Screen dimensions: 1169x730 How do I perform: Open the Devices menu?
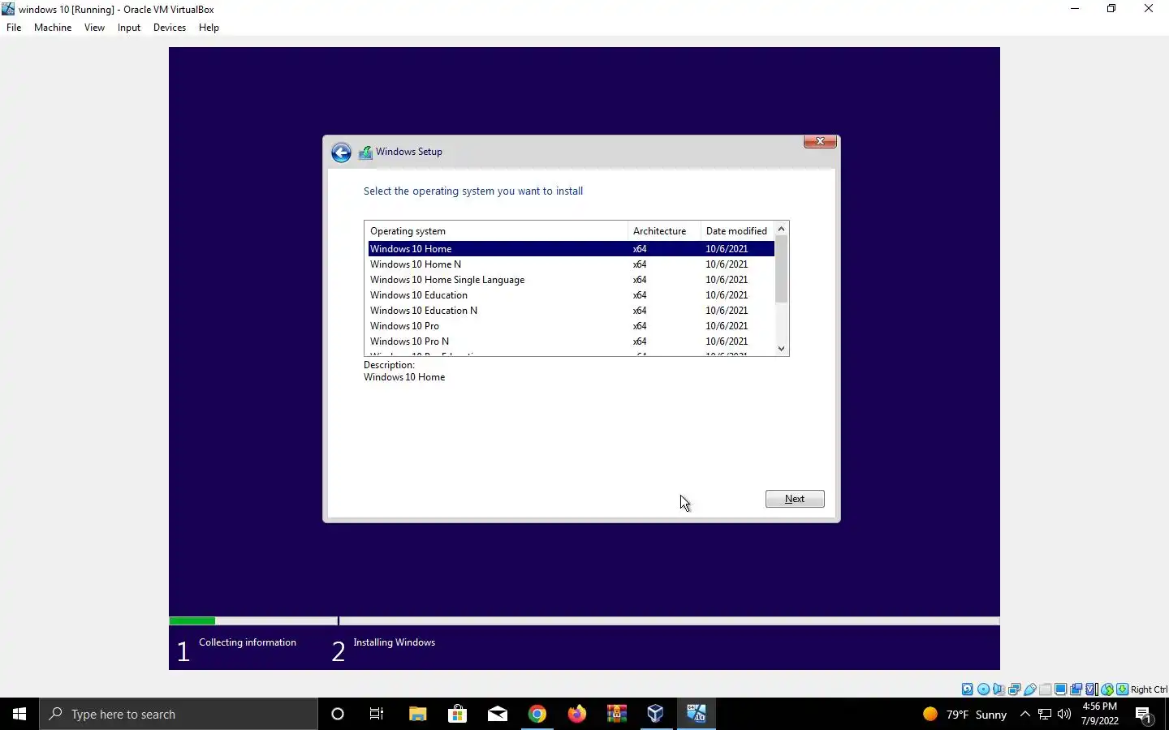(x=169, y=27)
